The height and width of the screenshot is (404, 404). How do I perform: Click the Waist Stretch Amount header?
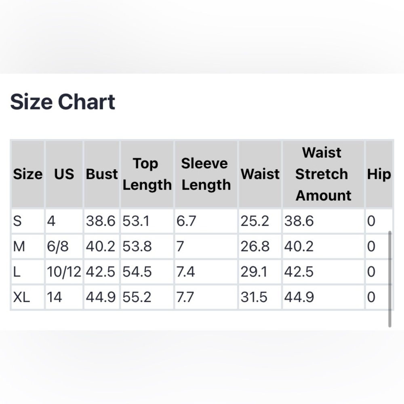pos(323,174)
